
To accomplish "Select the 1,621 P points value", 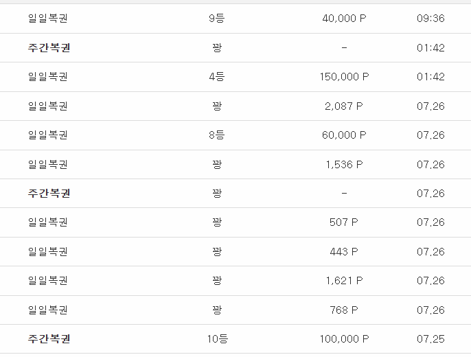I will pyautogui.click(x=344, y=280).
